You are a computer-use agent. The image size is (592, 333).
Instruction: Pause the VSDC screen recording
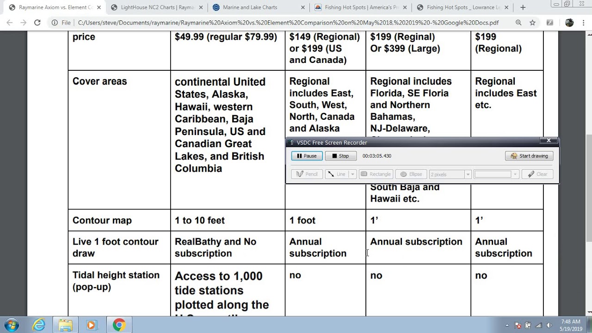(307, 156)
